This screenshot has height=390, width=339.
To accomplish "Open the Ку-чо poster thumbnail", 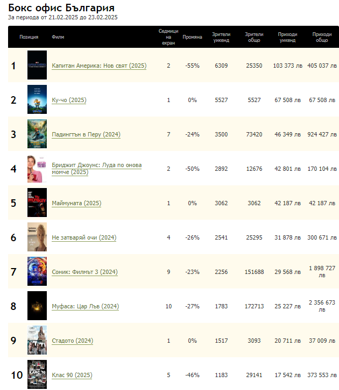I will pyautogui.click(x=37, y=100).
